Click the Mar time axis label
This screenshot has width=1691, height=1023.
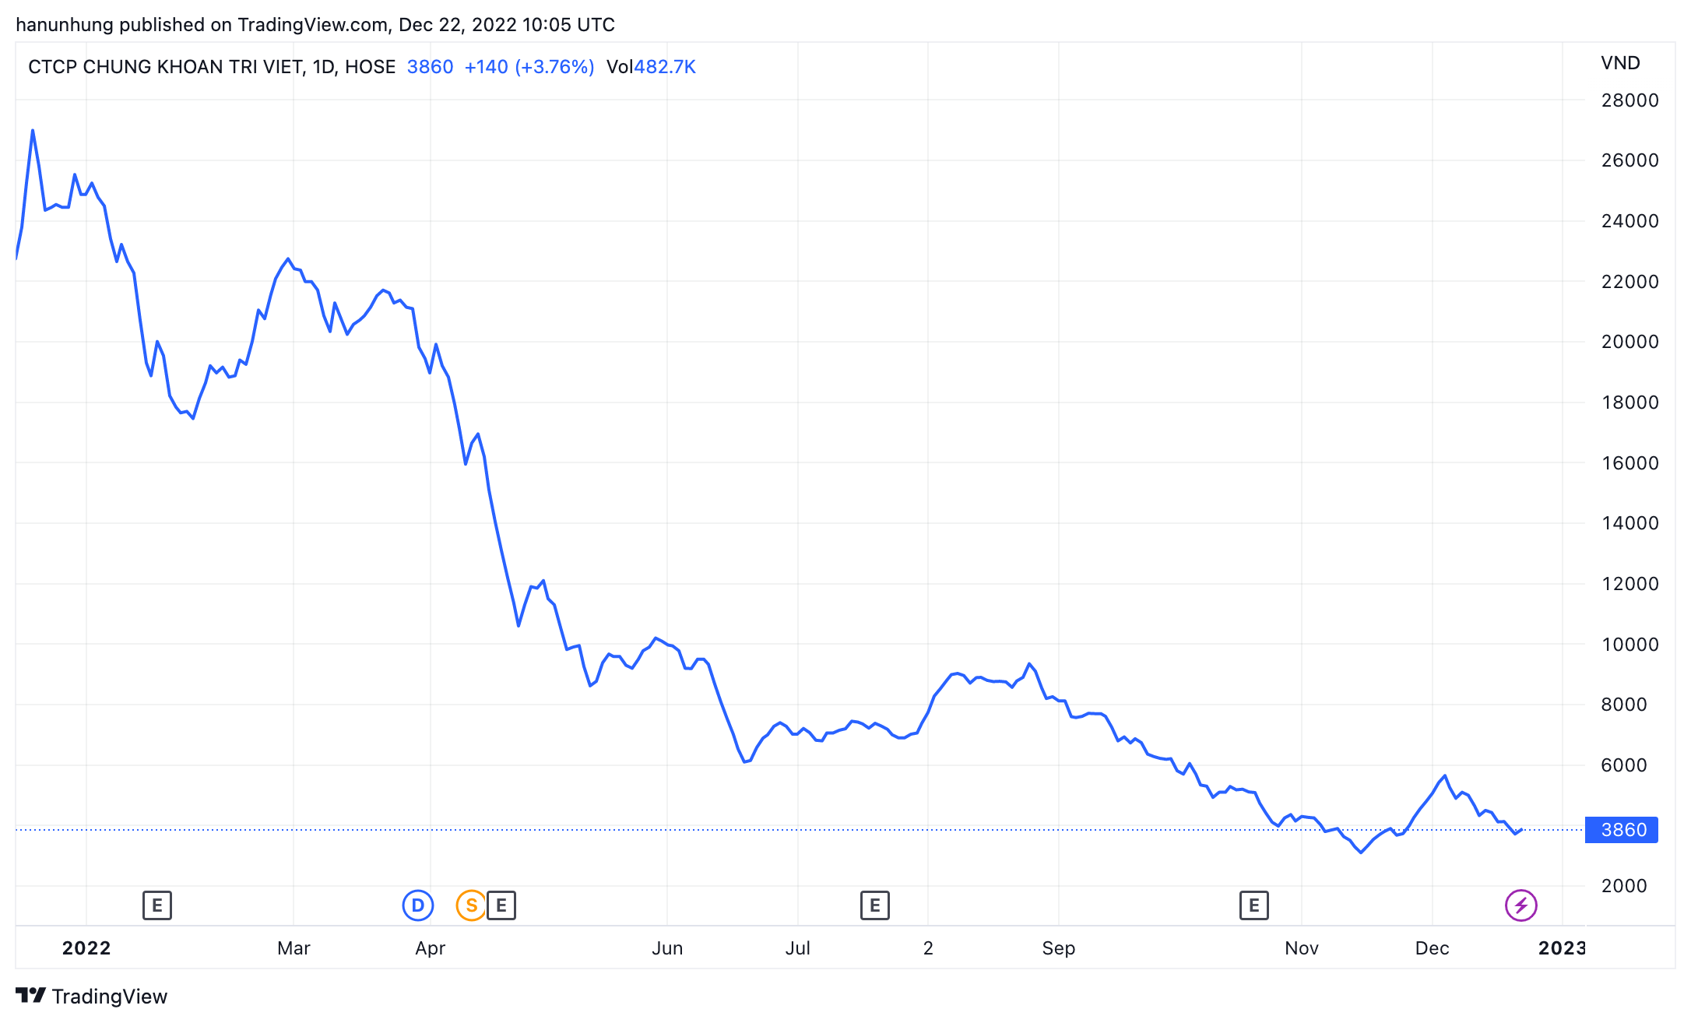[x=294, y=948]
